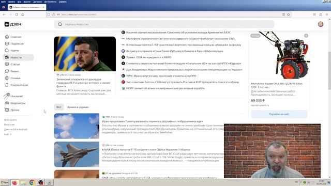Click the F-15 fighter jet thumbnail

click(77, 154)
